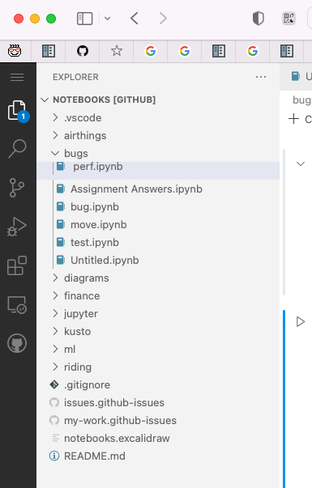This screenshot has width=312, height=488.
Task: Open the GitHub view in activity bar
Action: [x=17, y=343]
